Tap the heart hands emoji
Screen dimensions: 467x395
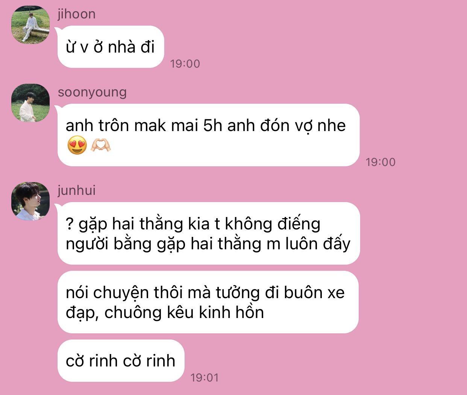101,145
